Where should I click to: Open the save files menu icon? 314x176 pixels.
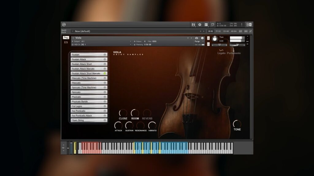coord(193,24)
